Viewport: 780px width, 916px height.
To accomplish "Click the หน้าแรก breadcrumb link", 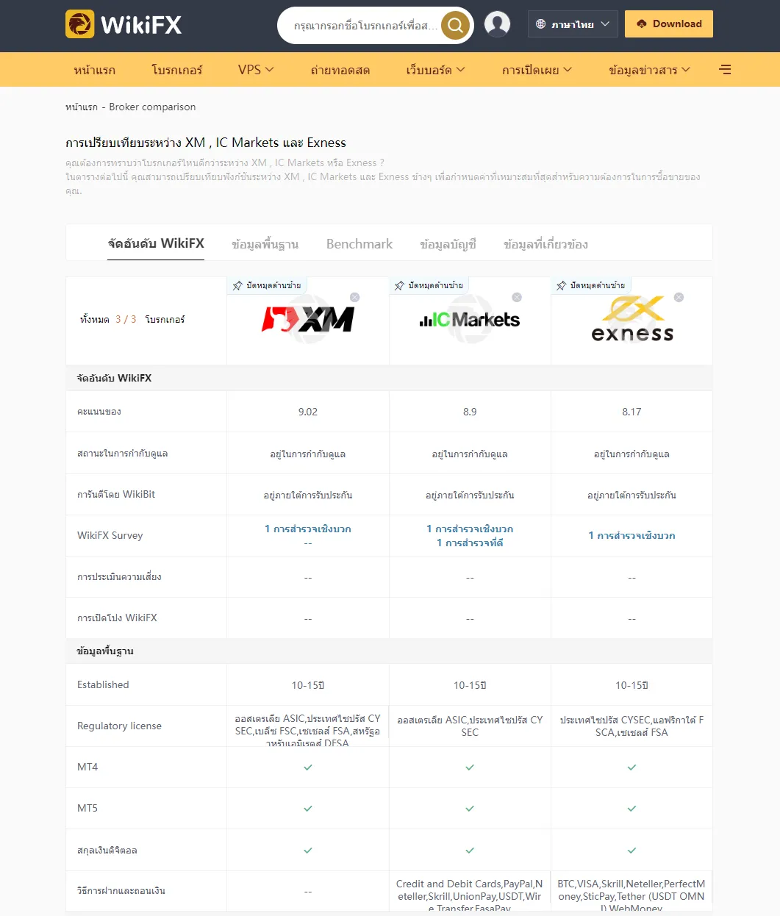I will 82,107.
